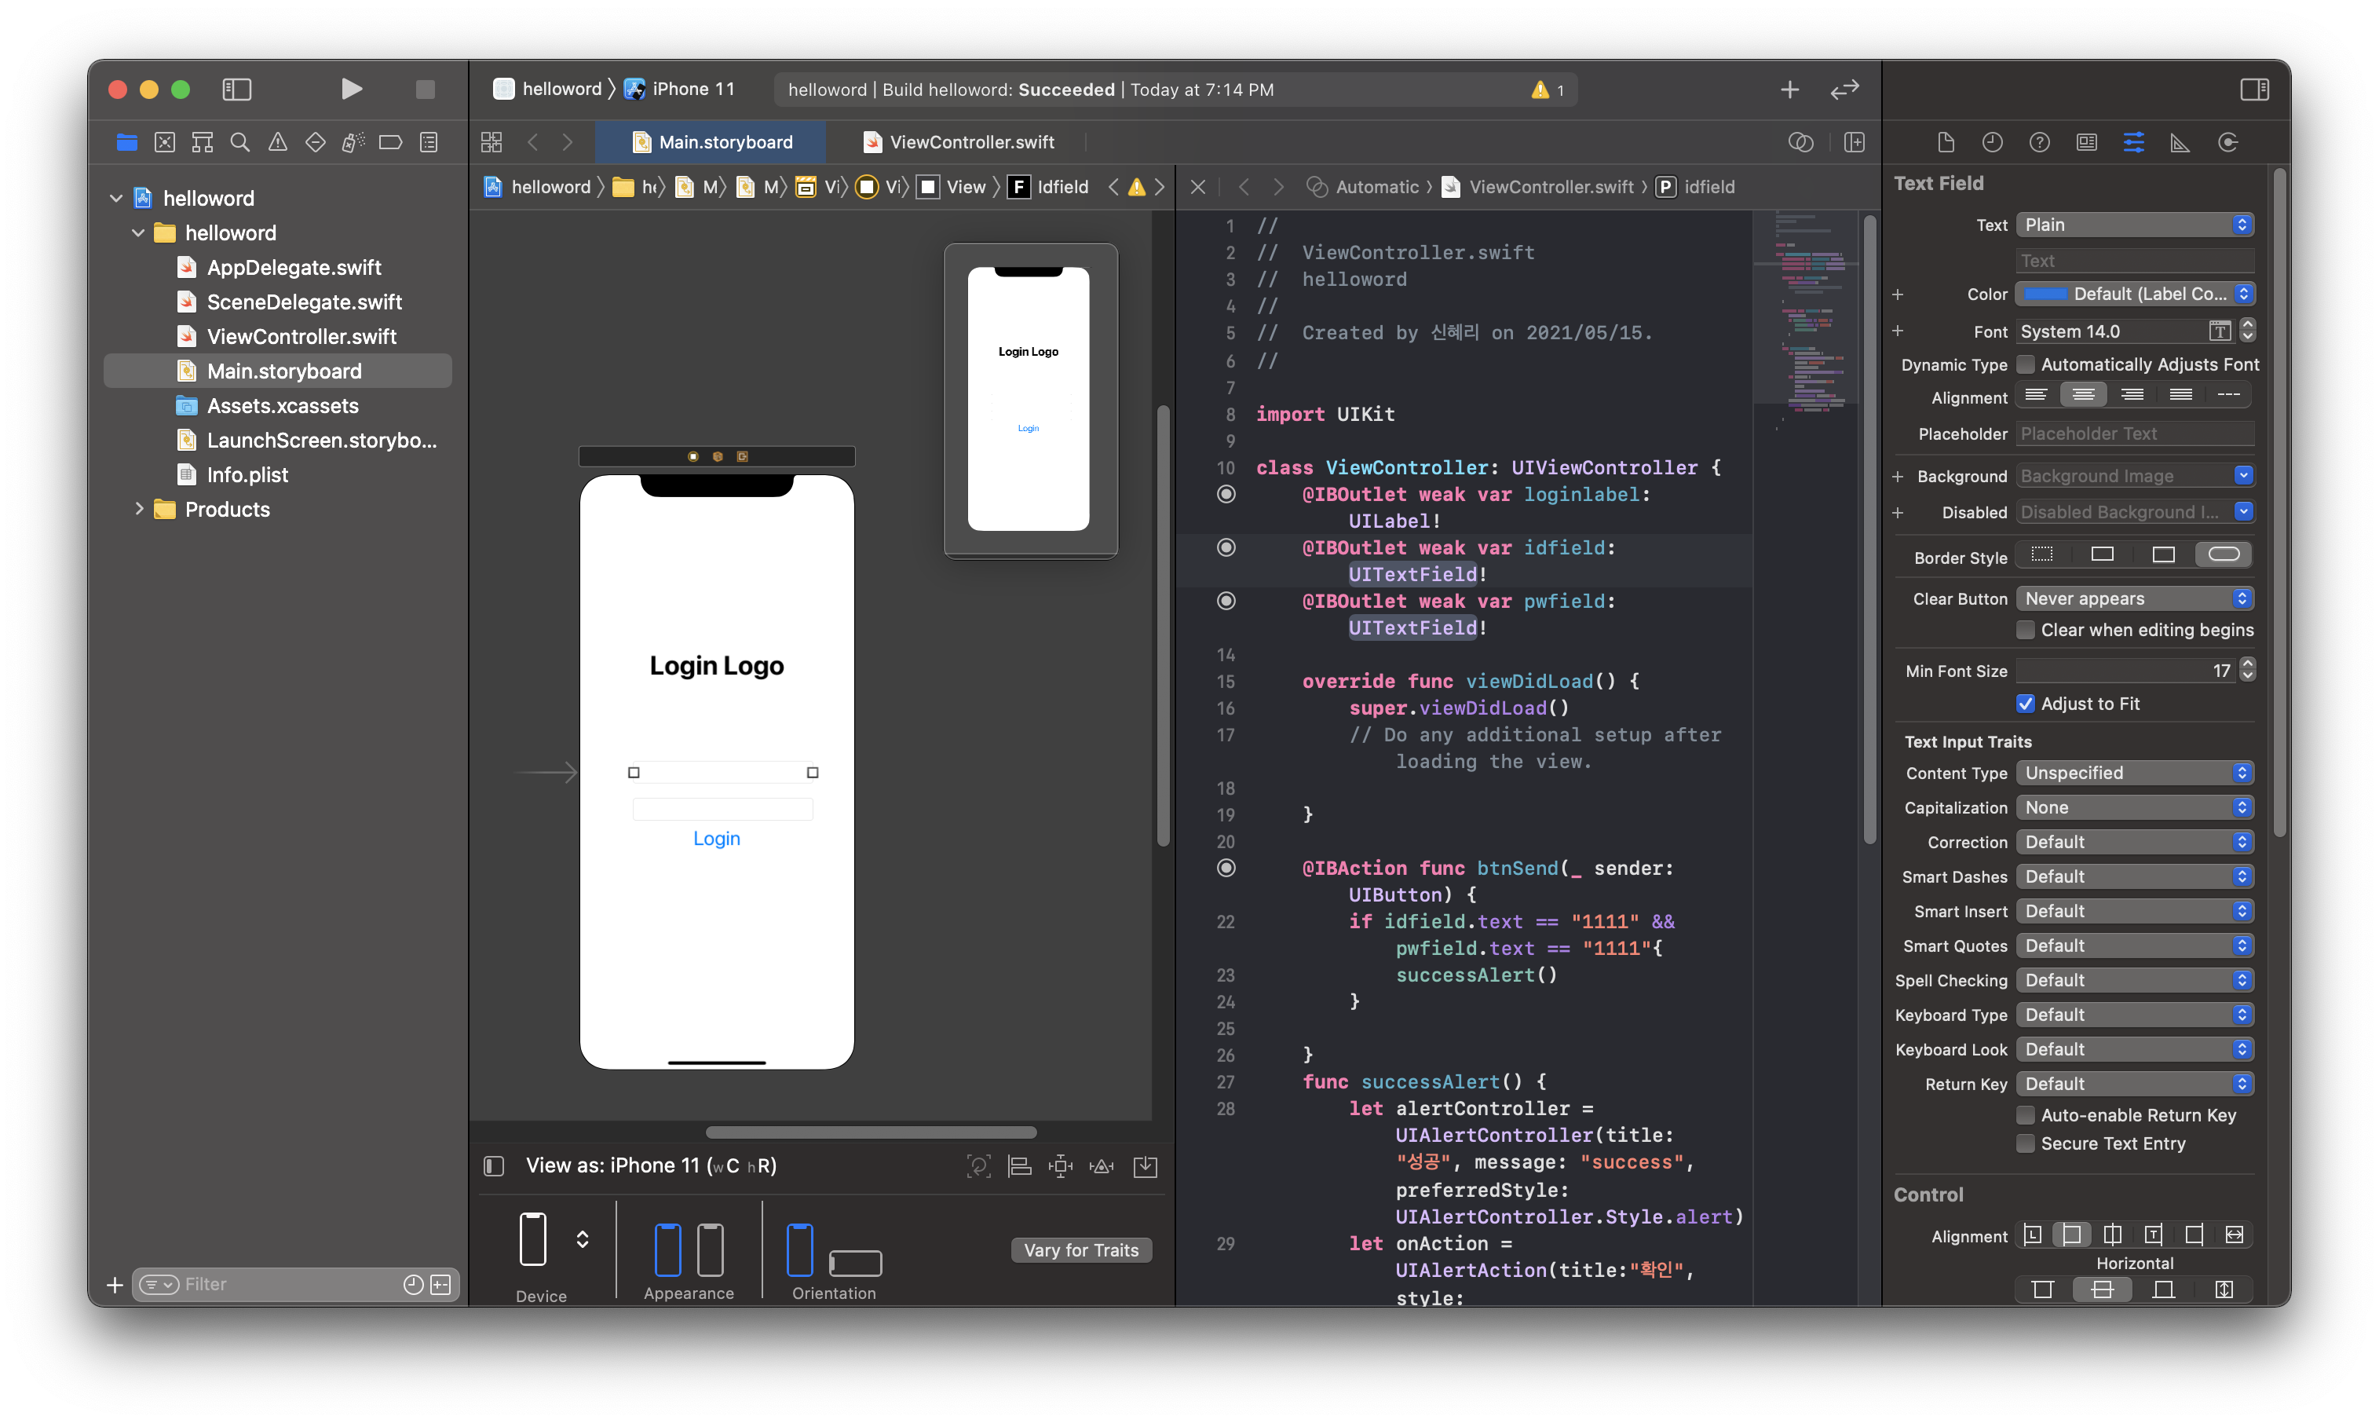The height and width of the screenshot is (1423, 2379).
Task: Click the Embed In icon on canvas bar
Action: point(1146,1166)
